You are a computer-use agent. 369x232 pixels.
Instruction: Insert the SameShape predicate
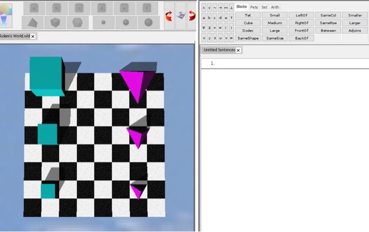(248, 38)
